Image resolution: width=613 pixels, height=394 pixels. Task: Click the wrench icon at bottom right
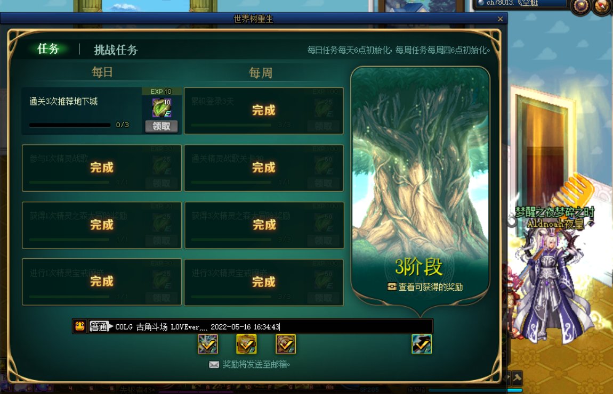(517, 377)
